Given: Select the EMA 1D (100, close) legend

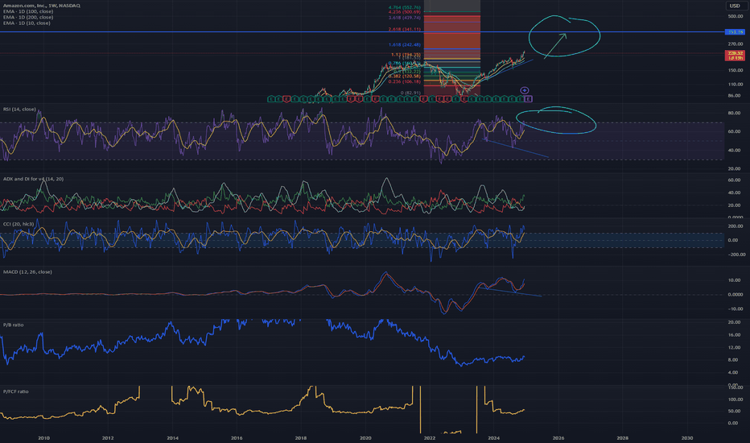Looking at the screenshot, I should 27,11.
